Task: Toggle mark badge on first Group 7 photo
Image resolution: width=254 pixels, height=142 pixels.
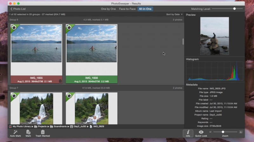Action: (14, 96)
